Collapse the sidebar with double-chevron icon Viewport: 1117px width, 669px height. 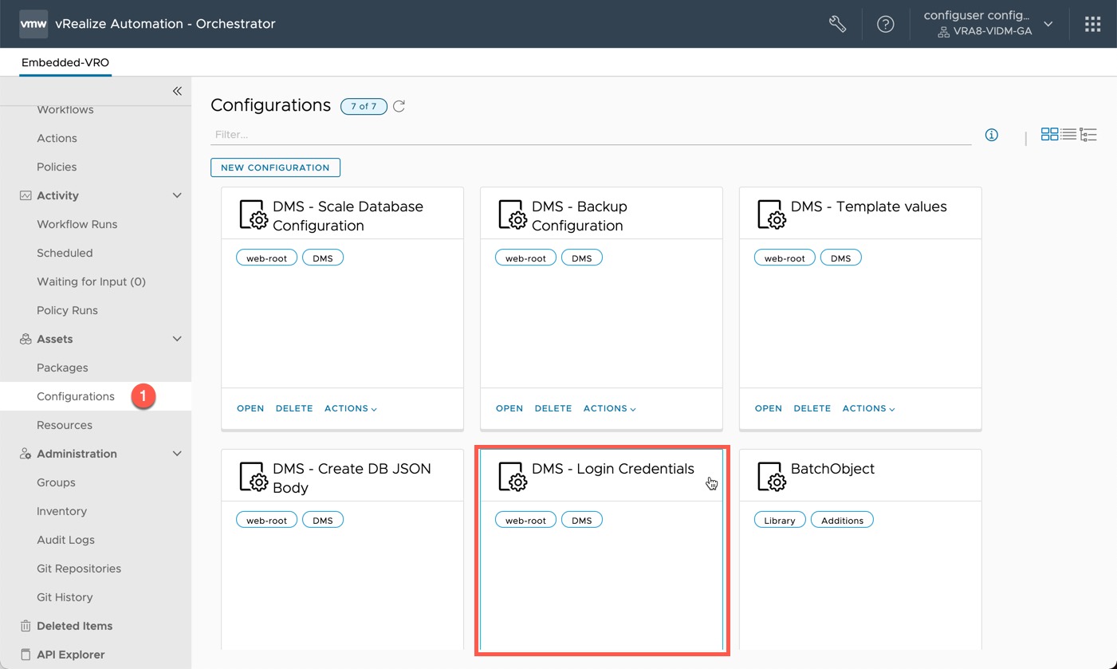click(x=177, y=91)
